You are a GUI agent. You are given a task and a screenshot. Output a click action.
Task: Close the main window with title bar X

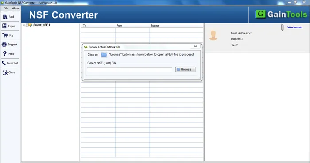click(304, 2)
